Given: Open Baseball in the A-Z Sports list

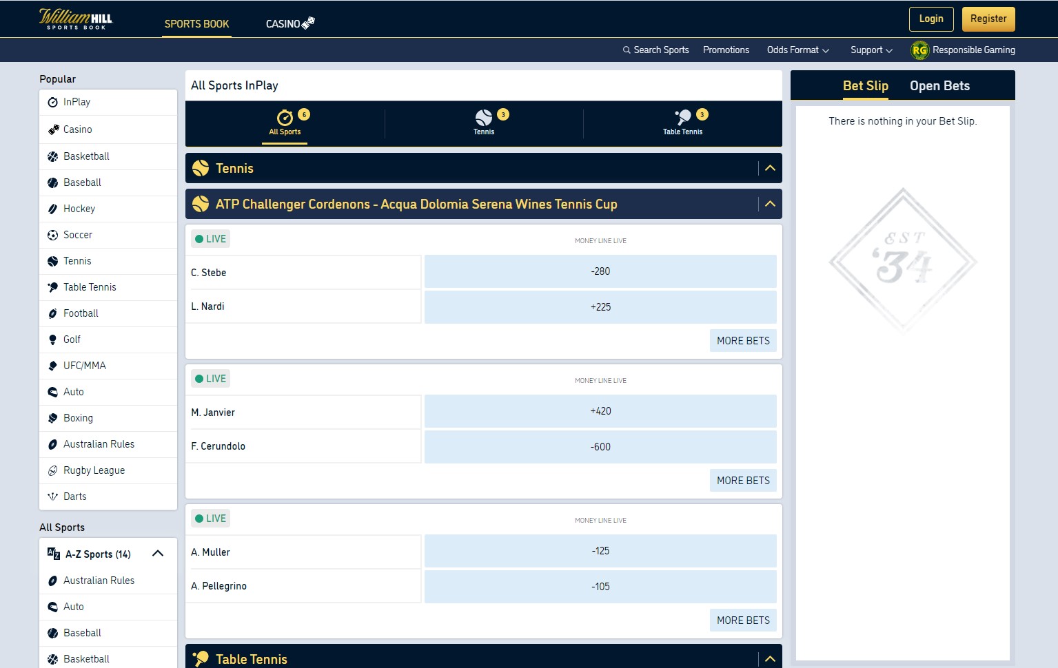Looking at the screenshot, I should click(108, 633).
